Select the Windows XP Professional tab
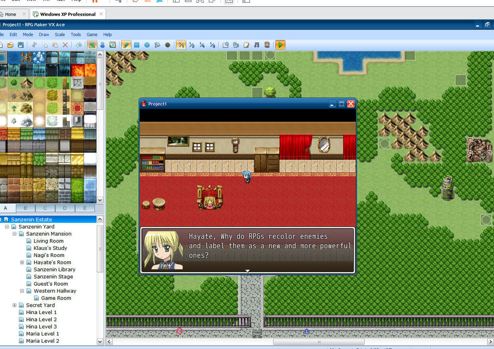 [68, 14]
